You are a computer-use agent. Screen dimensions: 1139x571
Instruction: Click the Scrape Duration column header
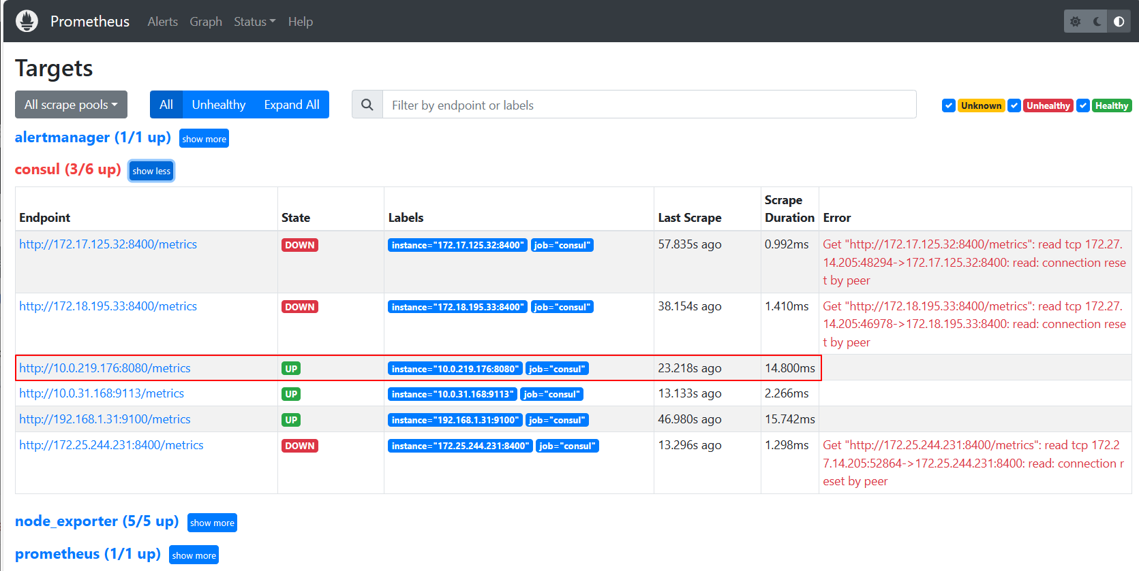point(789,209)
